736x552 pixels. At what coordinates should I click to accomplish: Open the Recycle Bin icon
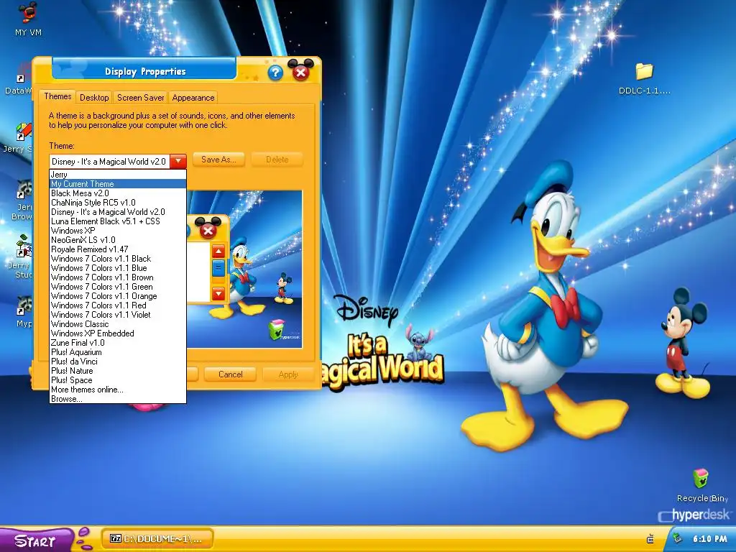tap(701, 485)
